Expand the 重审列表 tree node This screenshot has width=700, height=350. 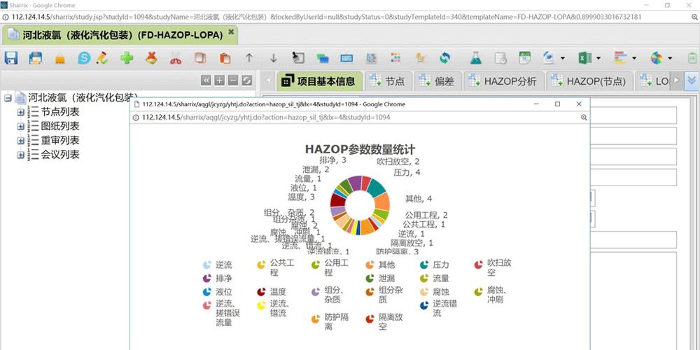click(20, 141)
